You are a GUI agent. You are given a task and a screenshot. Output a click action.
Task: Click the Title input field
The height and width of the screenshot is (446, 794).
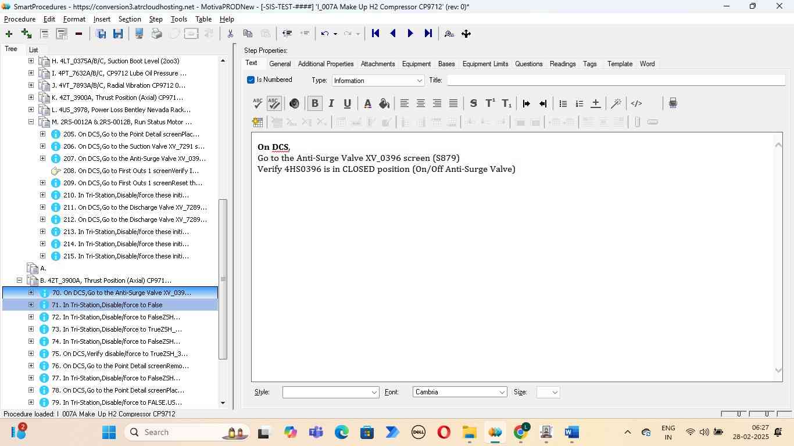616,80
